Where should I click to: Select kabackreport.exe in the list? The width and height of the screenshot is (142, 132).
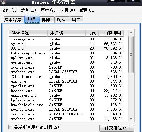(66, 53)
